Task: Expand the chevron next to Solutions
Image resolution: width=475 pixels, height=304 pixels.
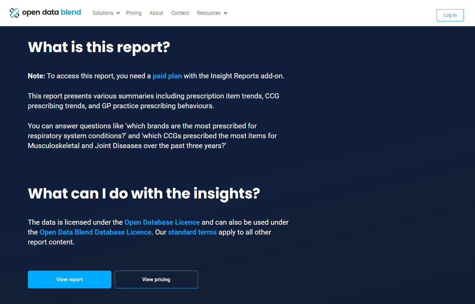Action: 118,13
